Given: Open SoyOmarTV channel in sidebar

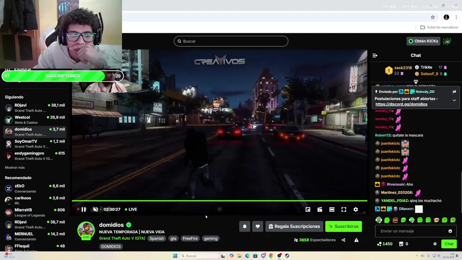Looking at the screenshot, I should click(35, 144).
